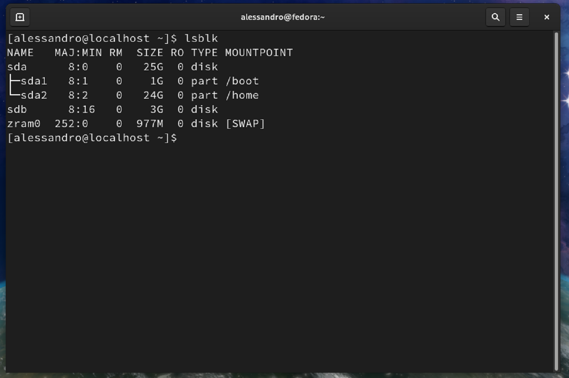Click the sda disk name
Image resolution: width=569 pixels, height=378 pixels.
pos(17,67)
